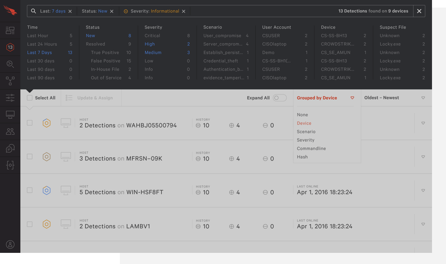Expand the LAMBV1 detection row
Image resolution: width=446 pixels, height=264 pixels.
423,224
